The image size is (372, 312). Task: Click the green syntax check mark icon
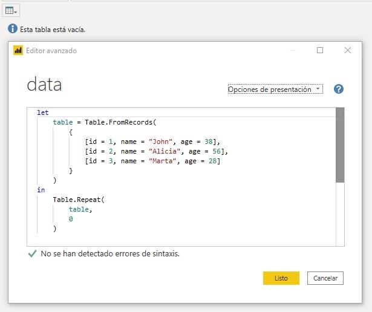click(x=32, y=254)
